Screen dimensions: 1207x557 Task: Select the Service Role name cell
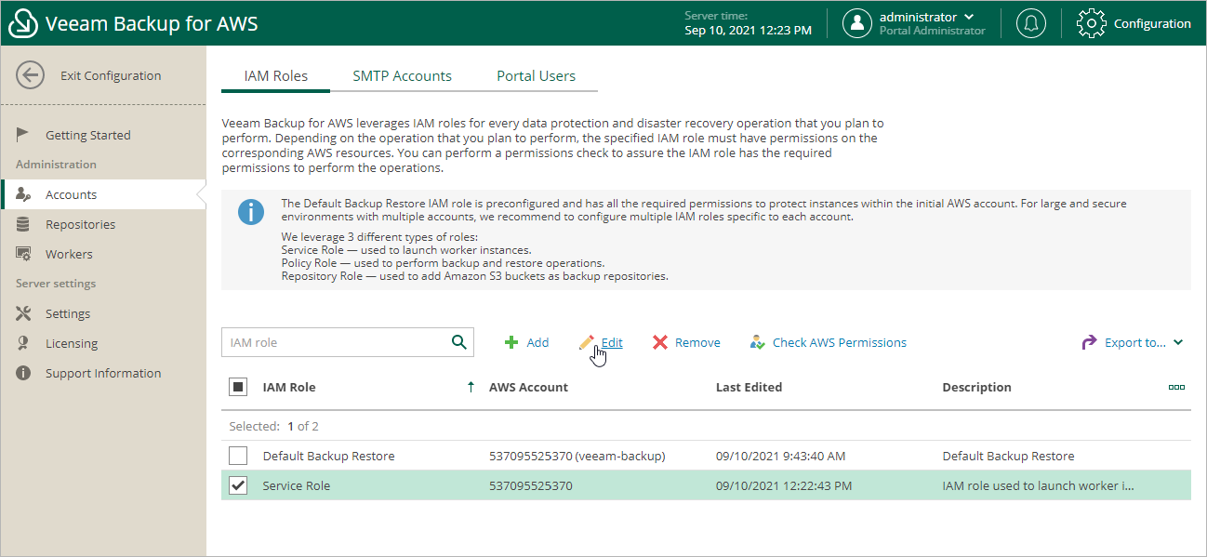pyautogui.click(x=296, y=485)
